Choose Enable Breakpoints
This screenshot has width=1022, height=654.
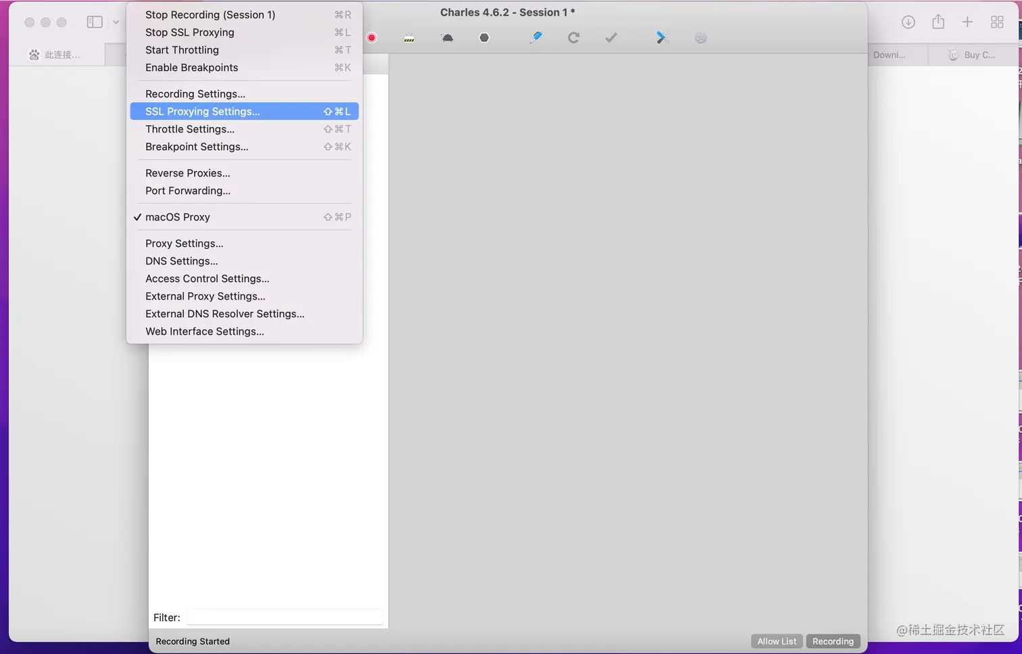click(244, 67)
